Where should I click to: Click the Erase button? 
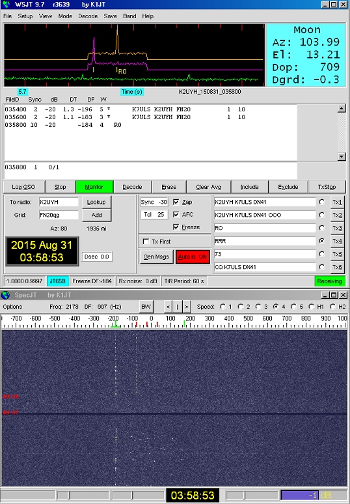click(x=169, y=187)
